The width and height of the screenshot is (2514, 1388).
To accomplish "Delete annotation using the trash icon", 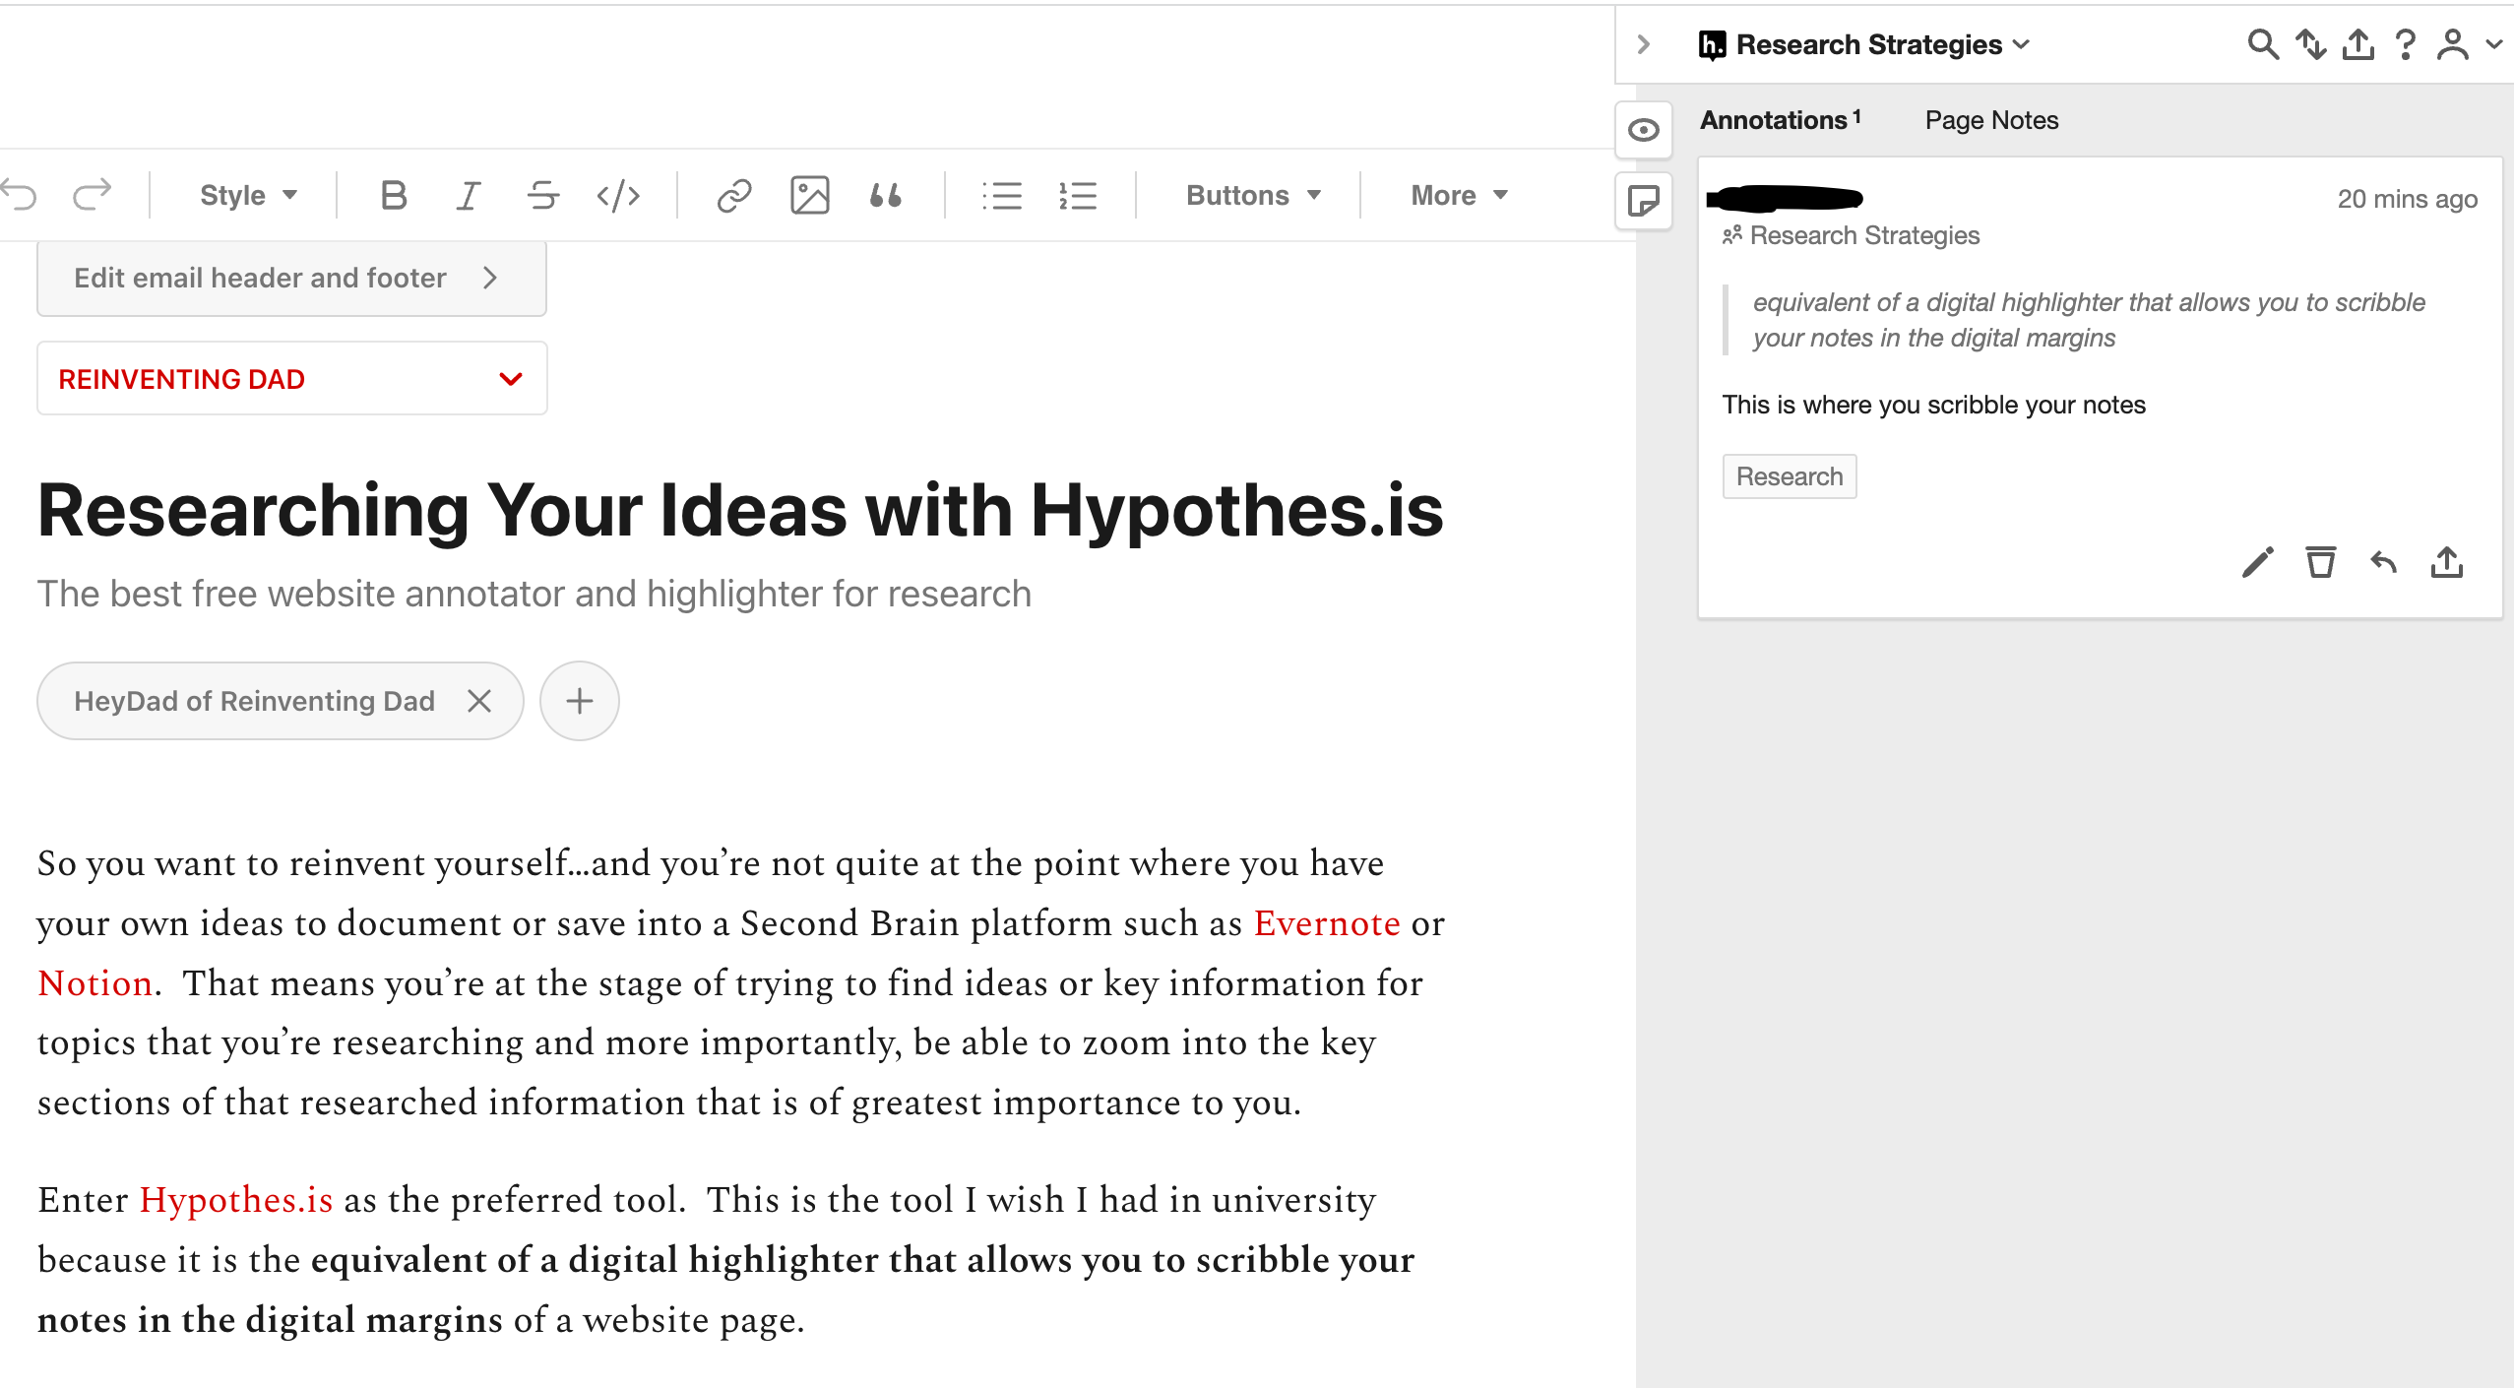I will pyautogui.click(x=2320, y=563).
